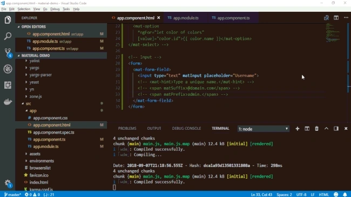
Task: Open the Manage gear icon
Action: pos(8,184)
